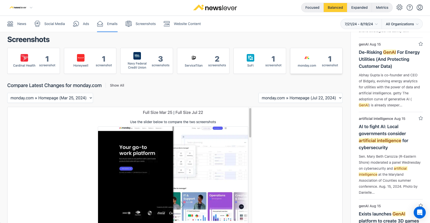Image resolution: width=430 pixels, height=223 pixels.
Task: Click the comparison panel vertical scrollbar
Action: pyautogui.click(x=250, y=123)
